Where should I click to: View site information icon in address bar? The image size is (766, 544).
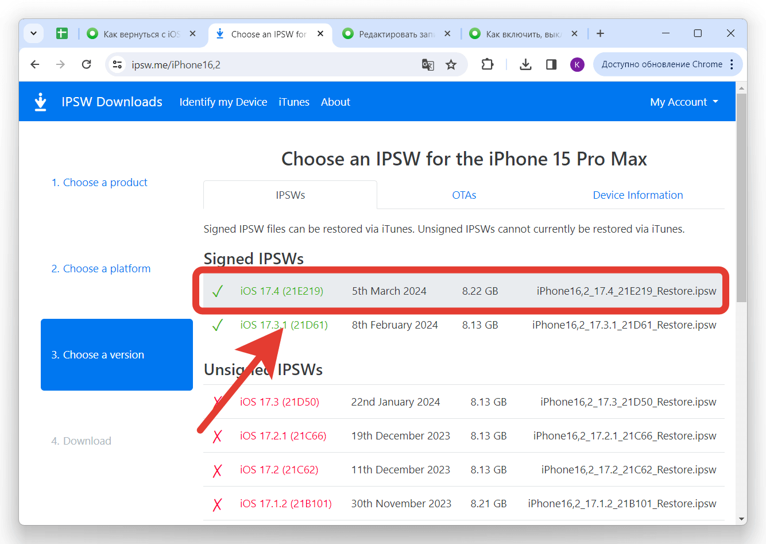[x=118, y=64]
